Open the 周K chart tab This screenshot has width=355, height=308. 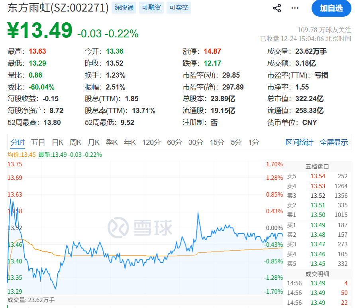76,142
